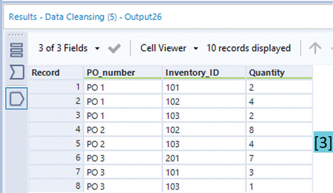
Task: Click the checkmark apply icon
Action: 114,48
